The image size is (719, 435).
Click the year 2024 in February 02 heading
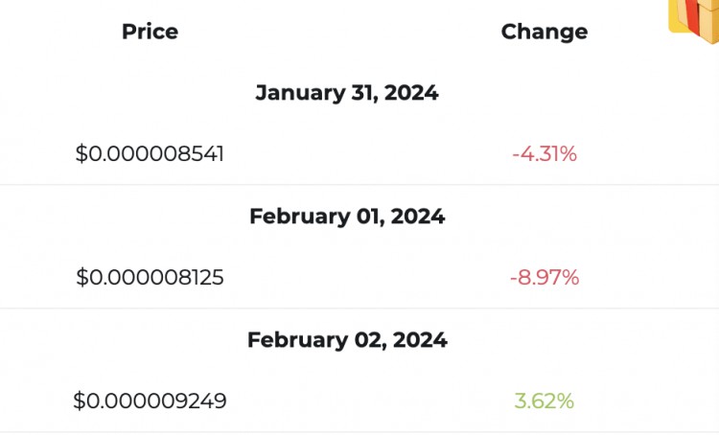click(420, 340)
